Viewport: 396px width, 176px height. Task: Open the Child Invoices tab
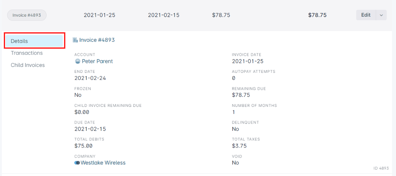pyautogui.click(x=28, y=65)
